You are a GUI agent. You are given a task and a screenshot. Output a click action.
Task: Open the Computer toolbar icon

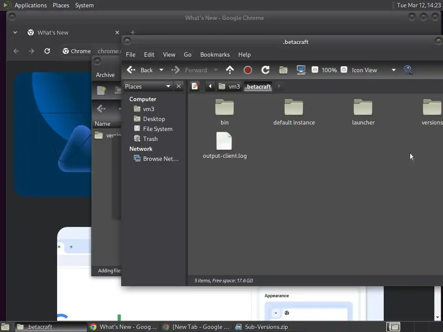(301, 70)
